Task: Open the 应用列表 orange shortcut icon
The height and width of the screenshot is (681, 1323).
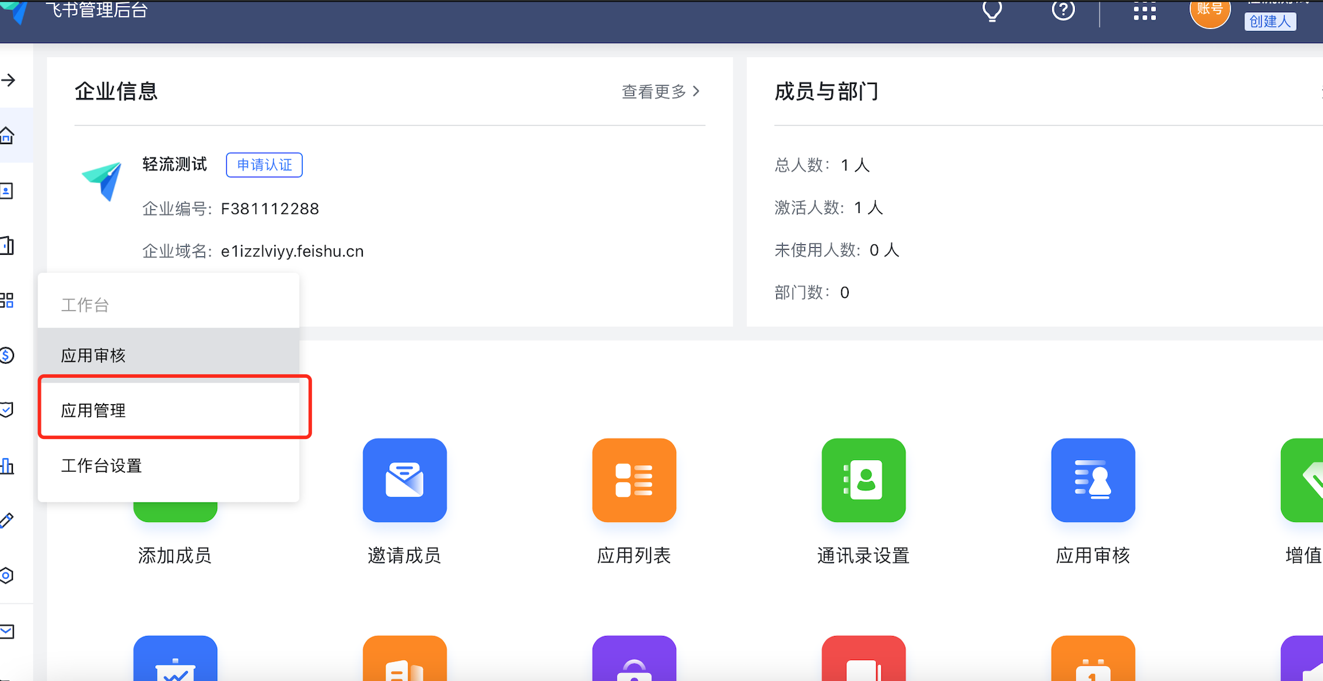Action: [634, 480]
